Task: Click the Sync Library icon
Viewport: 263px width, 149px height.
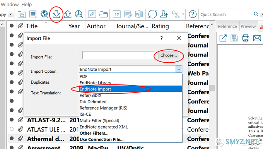Action: [x=152, y=14]
